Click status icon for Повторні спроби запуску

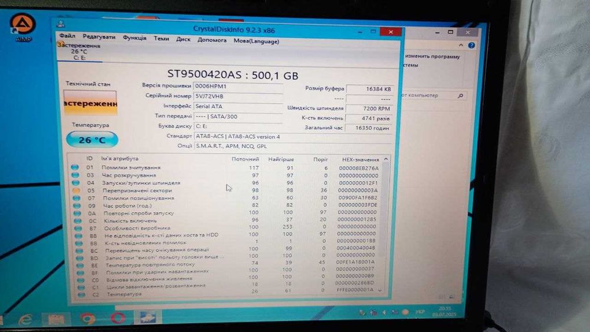pyautogui.click(x=77, y=213)
